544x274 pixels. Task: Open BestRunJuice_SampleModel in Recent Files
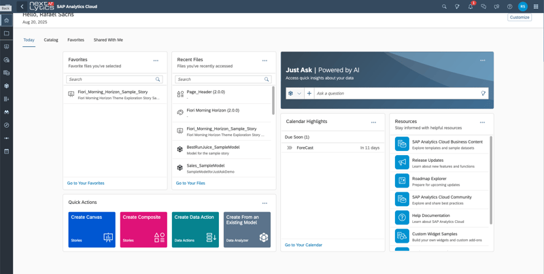click(222, 150)
